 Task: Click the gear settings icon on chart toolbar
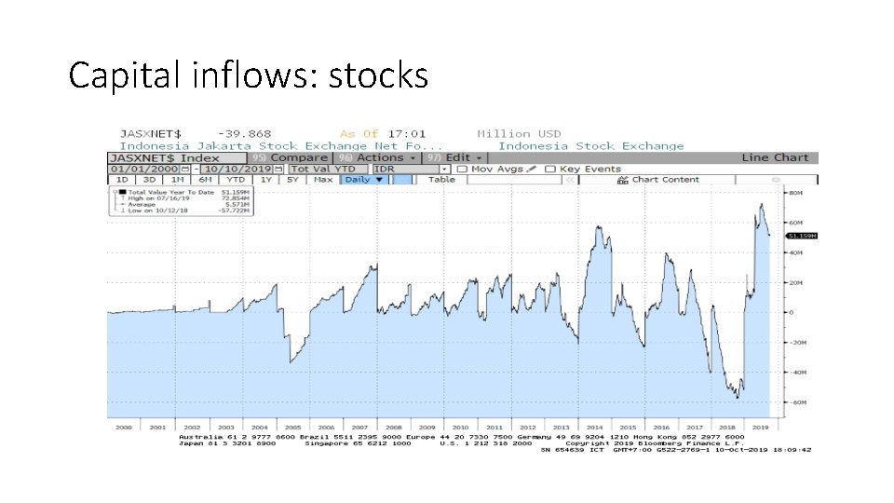tap(776, 180)
